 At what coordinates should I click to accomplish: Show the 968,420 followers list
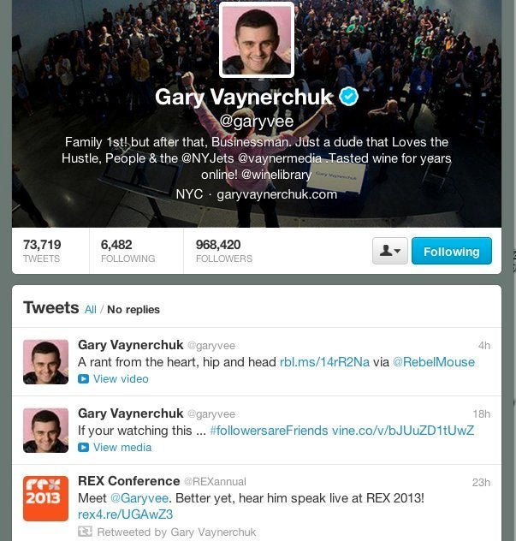click(224, 251)
